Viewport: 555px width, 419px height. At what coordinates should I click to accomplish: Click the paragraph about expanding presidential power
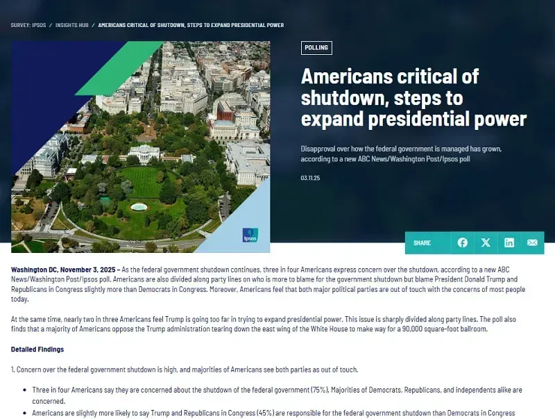click(264, 324)
